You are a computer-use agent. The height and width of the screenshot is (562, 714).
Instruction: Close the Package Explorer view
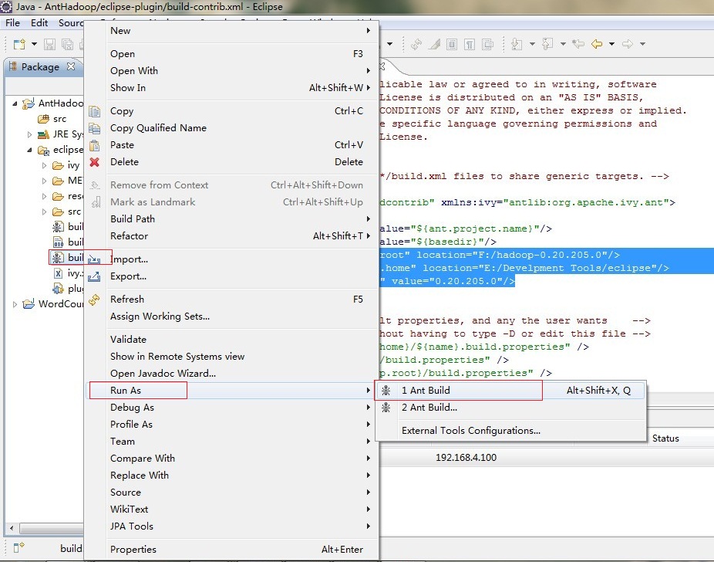click(71, 66)
